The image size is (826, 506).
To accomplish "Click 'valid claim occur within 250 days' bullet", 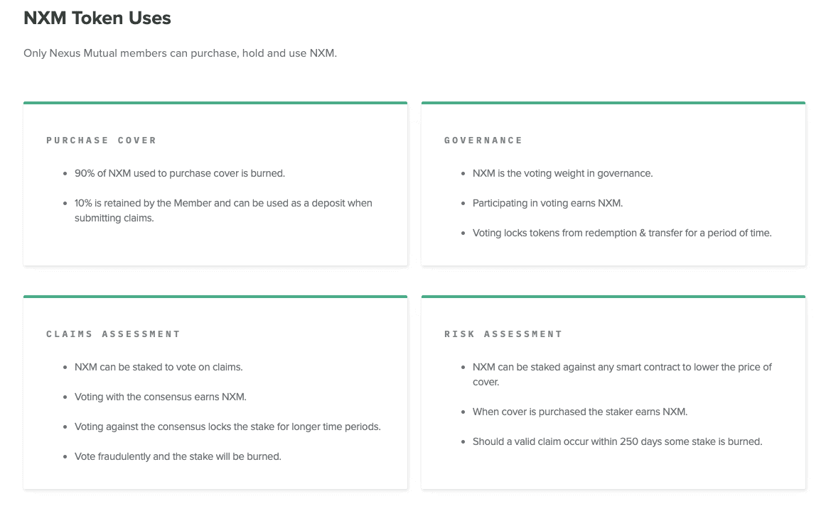I will (618, 442).
